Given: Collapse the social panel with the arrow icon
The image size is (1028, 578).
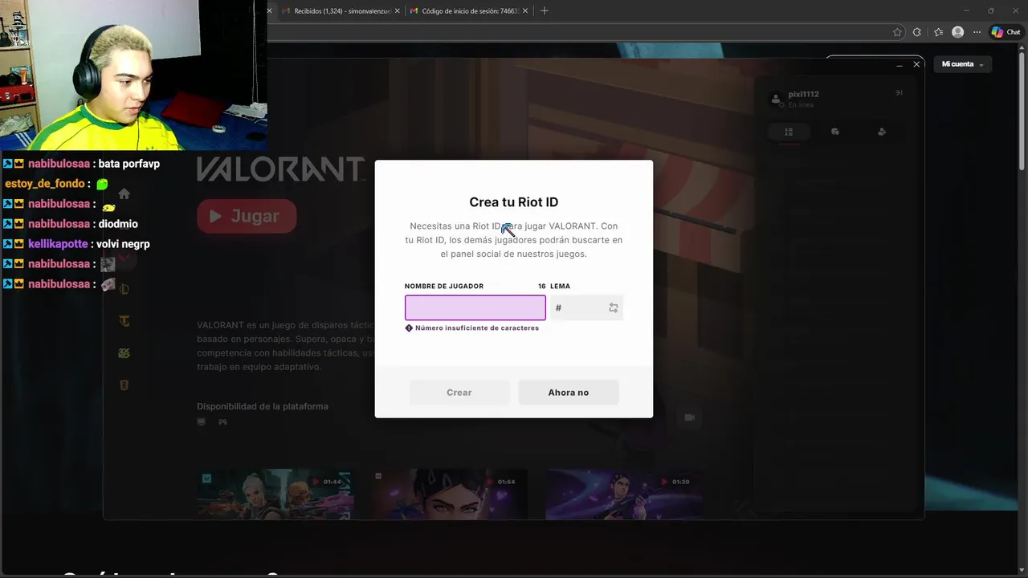Looking at the screenshot, I should coord(899,93).
